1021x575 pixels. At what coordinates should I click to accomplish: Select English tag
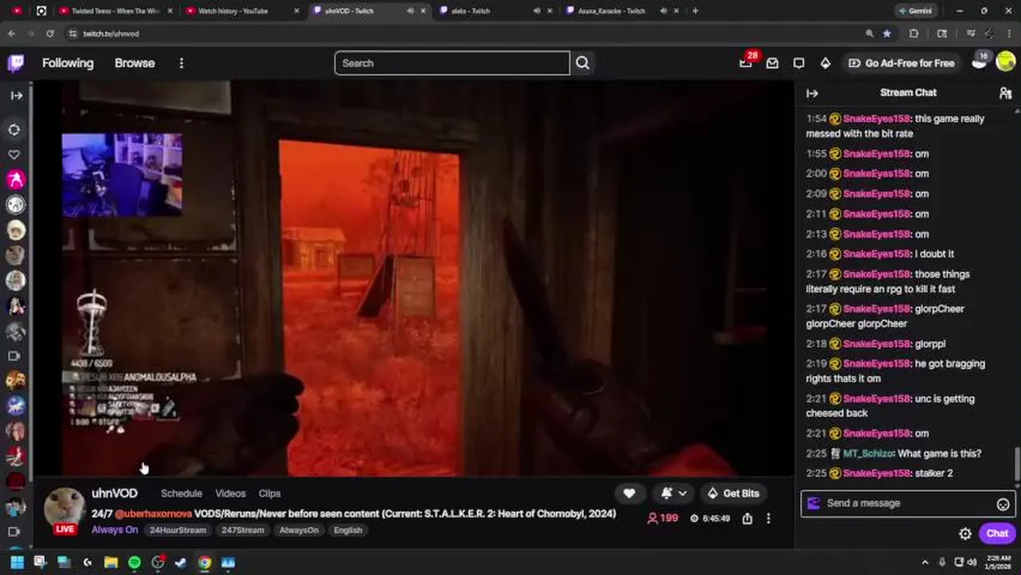[x=348, y=530]
